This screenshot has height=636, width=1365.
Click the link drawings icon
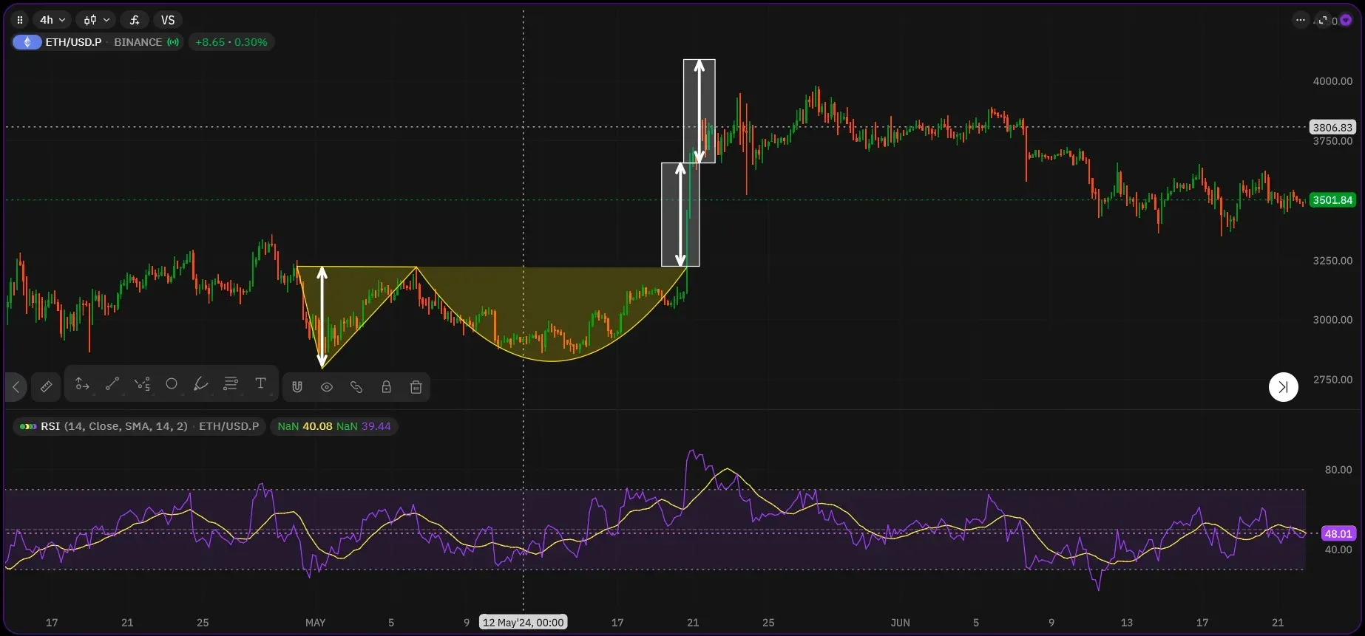pyautogui.click(x=356, y=387)
